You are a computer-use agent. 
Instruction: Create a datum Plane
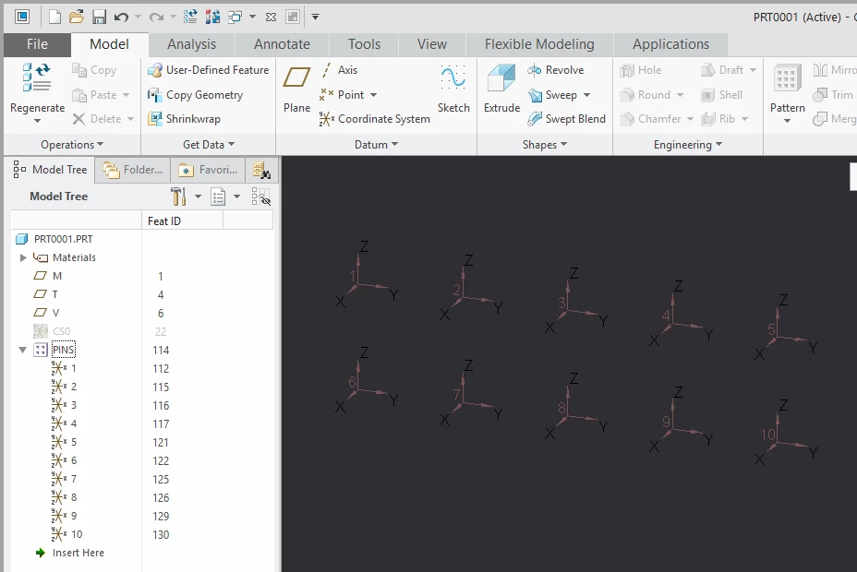pyautogui.click(x=296, y=92)
